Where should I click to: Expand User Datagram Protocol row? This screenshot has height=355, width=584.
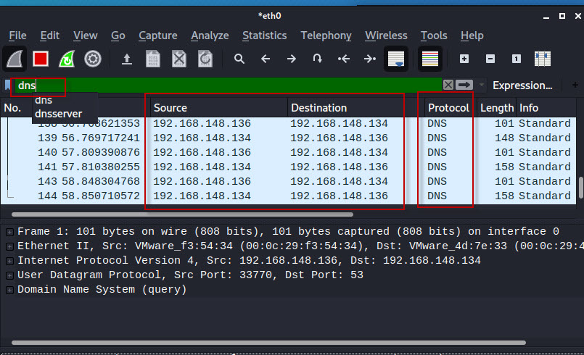tap(9, 276)
